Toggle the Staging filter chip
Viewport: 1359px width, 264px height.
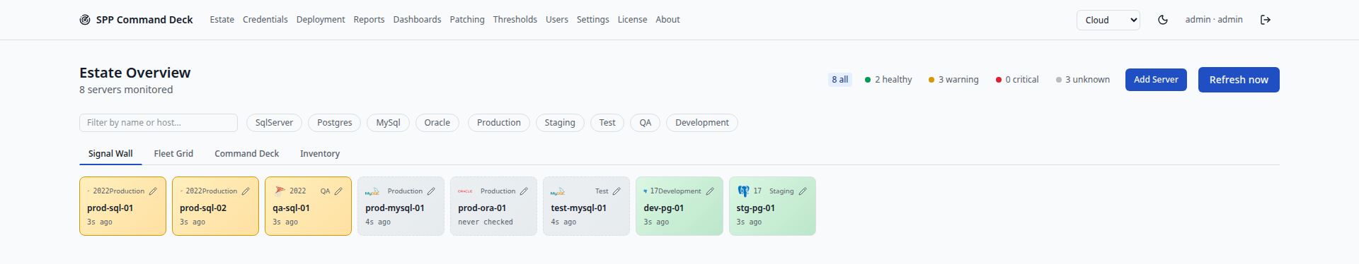(560, 123)
